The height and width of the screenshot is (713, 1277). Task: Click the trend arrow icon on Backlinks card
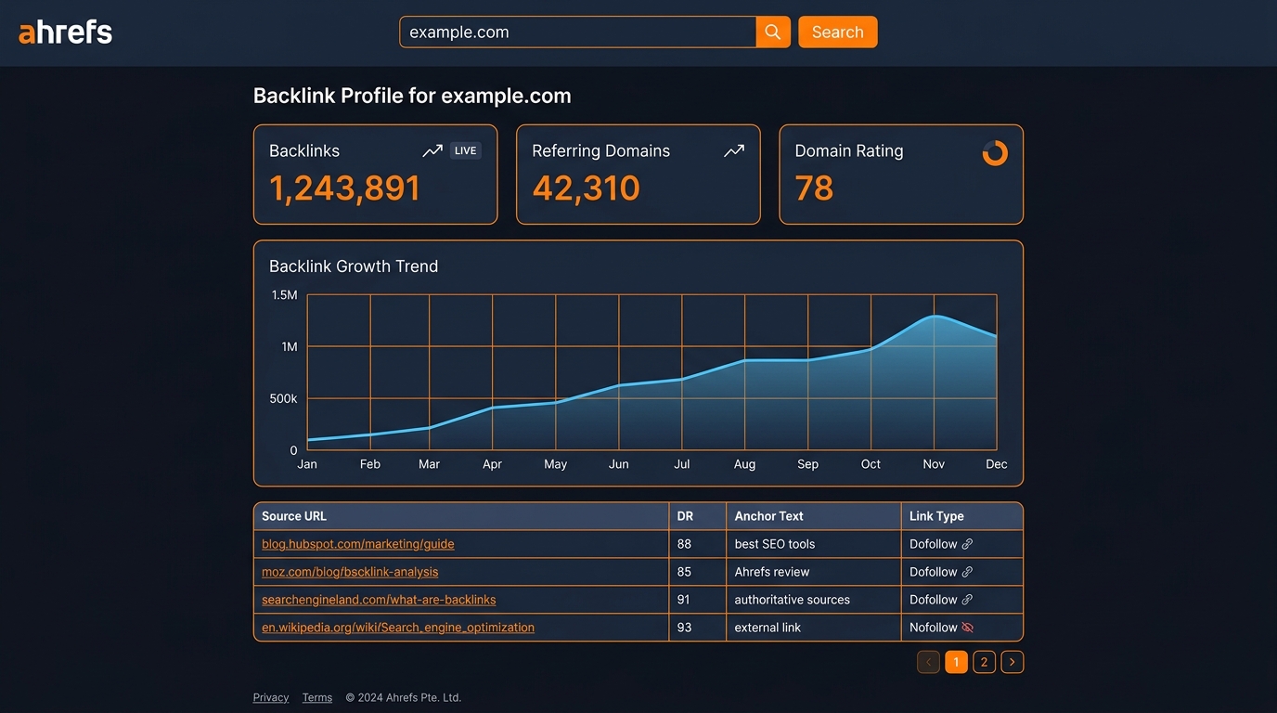click(432, 150)
